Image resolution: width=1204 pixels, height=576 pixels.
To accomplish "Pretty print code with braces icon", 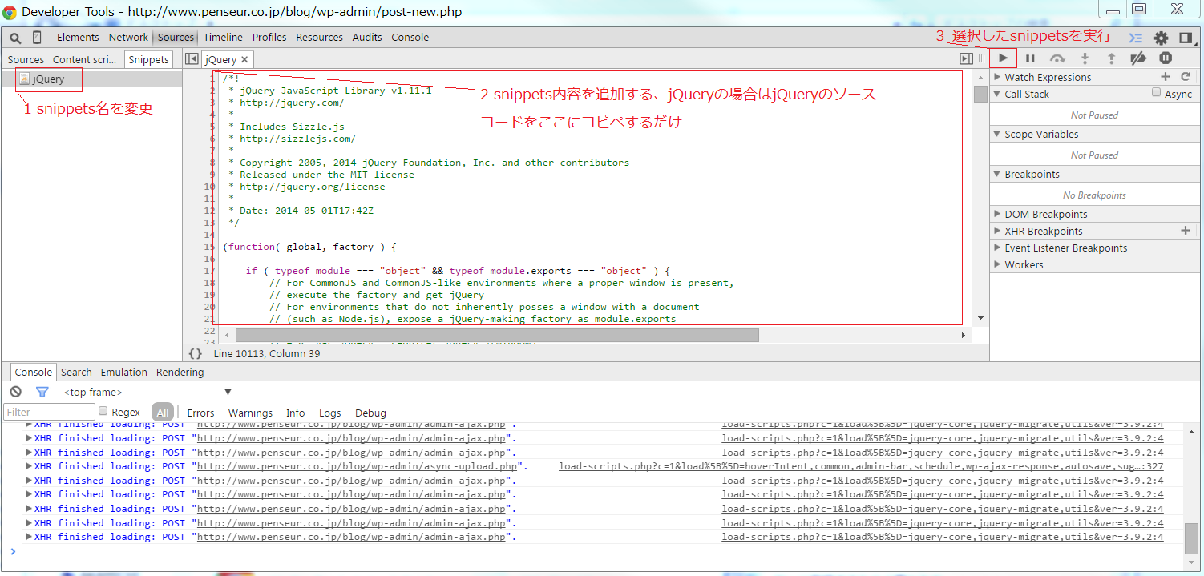I will (x=196, y=353).
